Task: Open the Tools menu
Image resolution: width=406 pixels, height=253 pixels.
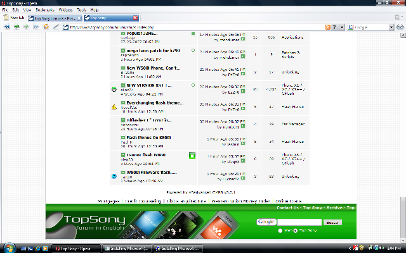Action: coord(81,10)
